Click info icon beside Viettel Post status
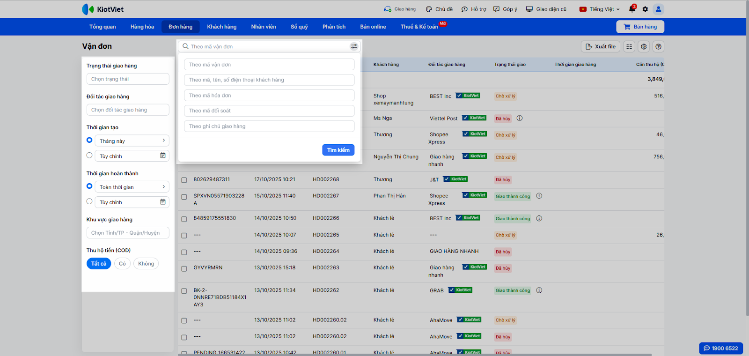Viewport: 749px width, 356px height. (x=520, y=119)
